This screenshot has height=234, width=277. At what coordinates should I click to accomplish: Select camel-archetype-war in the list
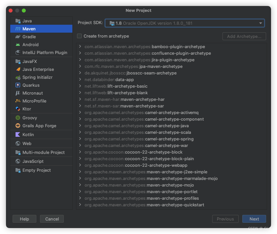tap(136, 146)
